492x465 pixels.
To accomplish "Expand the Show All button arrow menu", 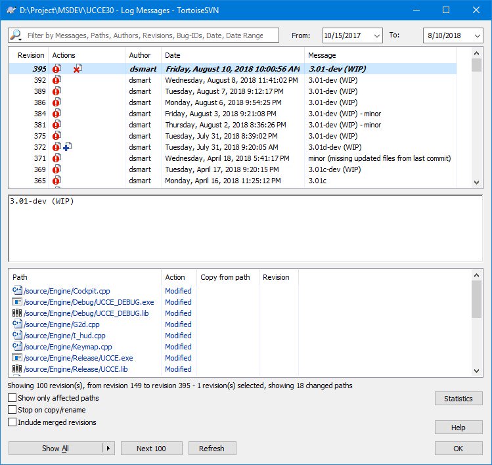I will coord(108,448).
